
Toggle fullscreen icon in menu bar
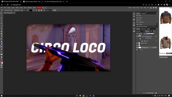click(46, 8)
